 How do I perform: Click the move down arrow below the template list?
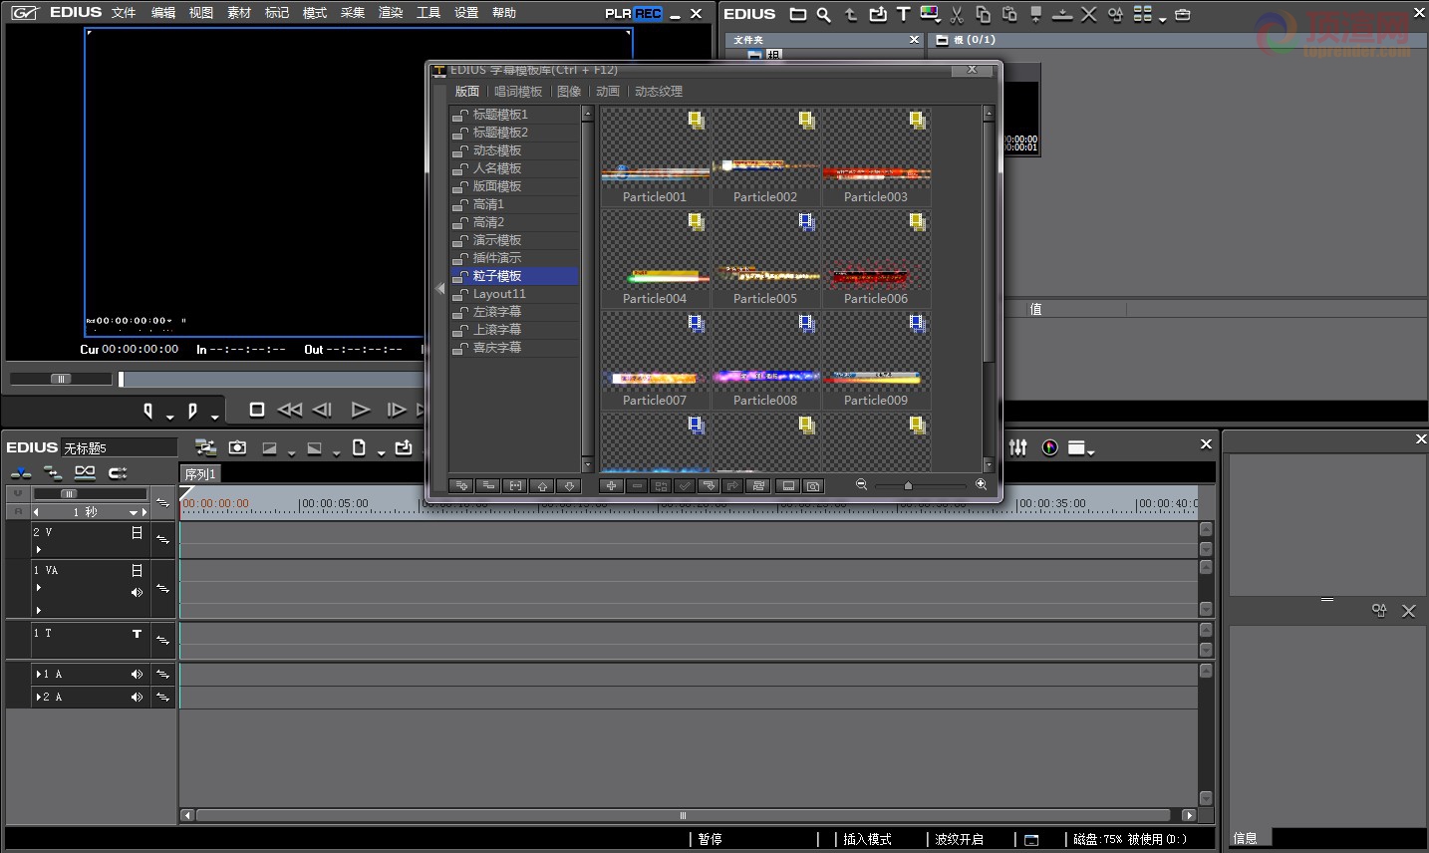point(569,485)
